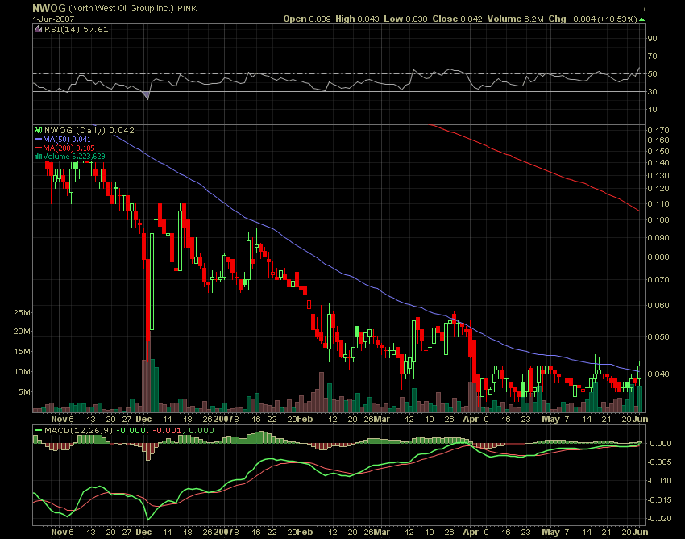Image resolution: width=685 pixels, height=539 pixels.
Task: Click the RSI(14) 57.61 label
Action: click(x=76, y=29)
